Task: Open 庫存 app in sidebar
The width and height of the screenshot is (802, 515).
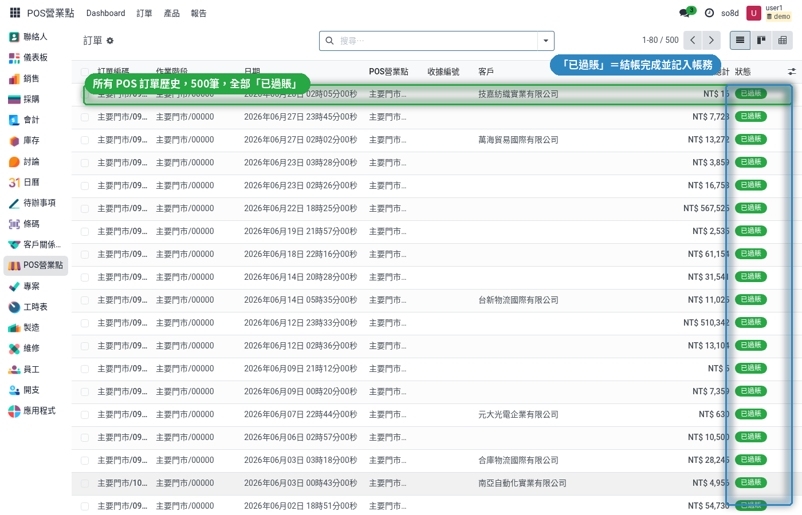Action: coord(36,141)
